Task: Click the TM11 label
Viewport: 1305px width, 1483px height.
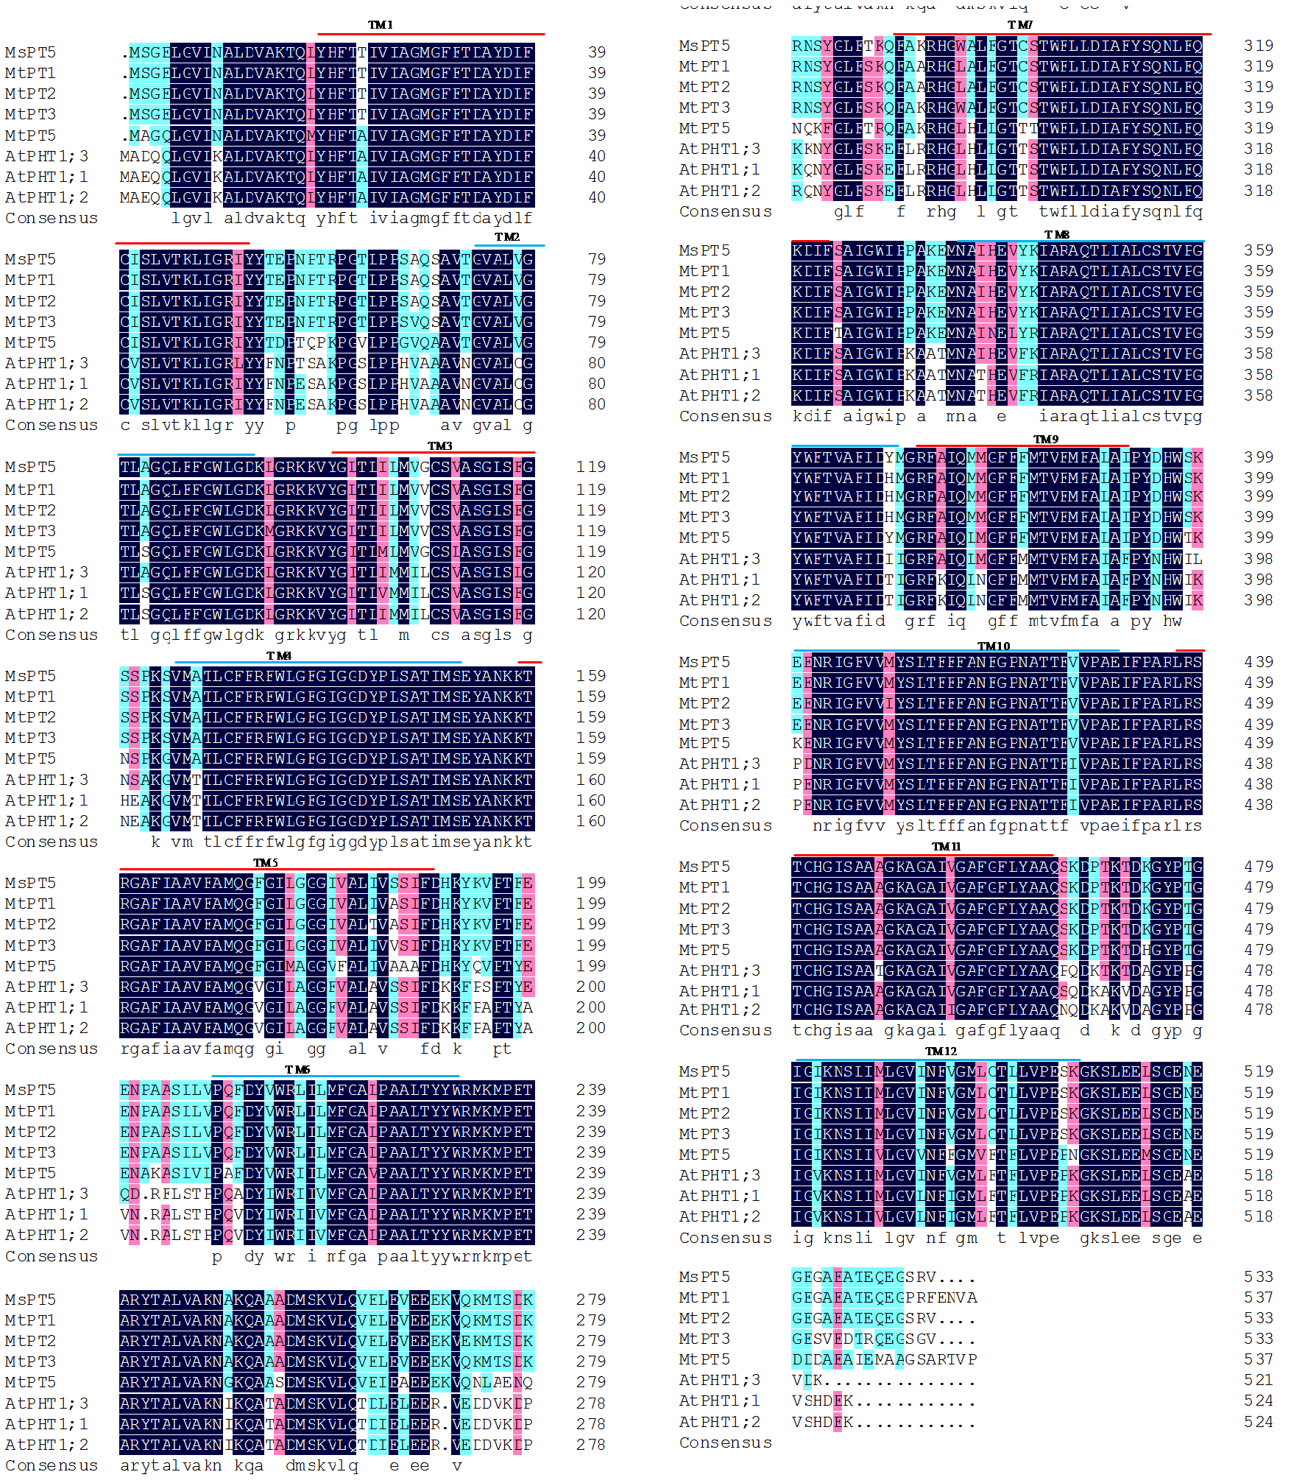Action: [946, 846]
